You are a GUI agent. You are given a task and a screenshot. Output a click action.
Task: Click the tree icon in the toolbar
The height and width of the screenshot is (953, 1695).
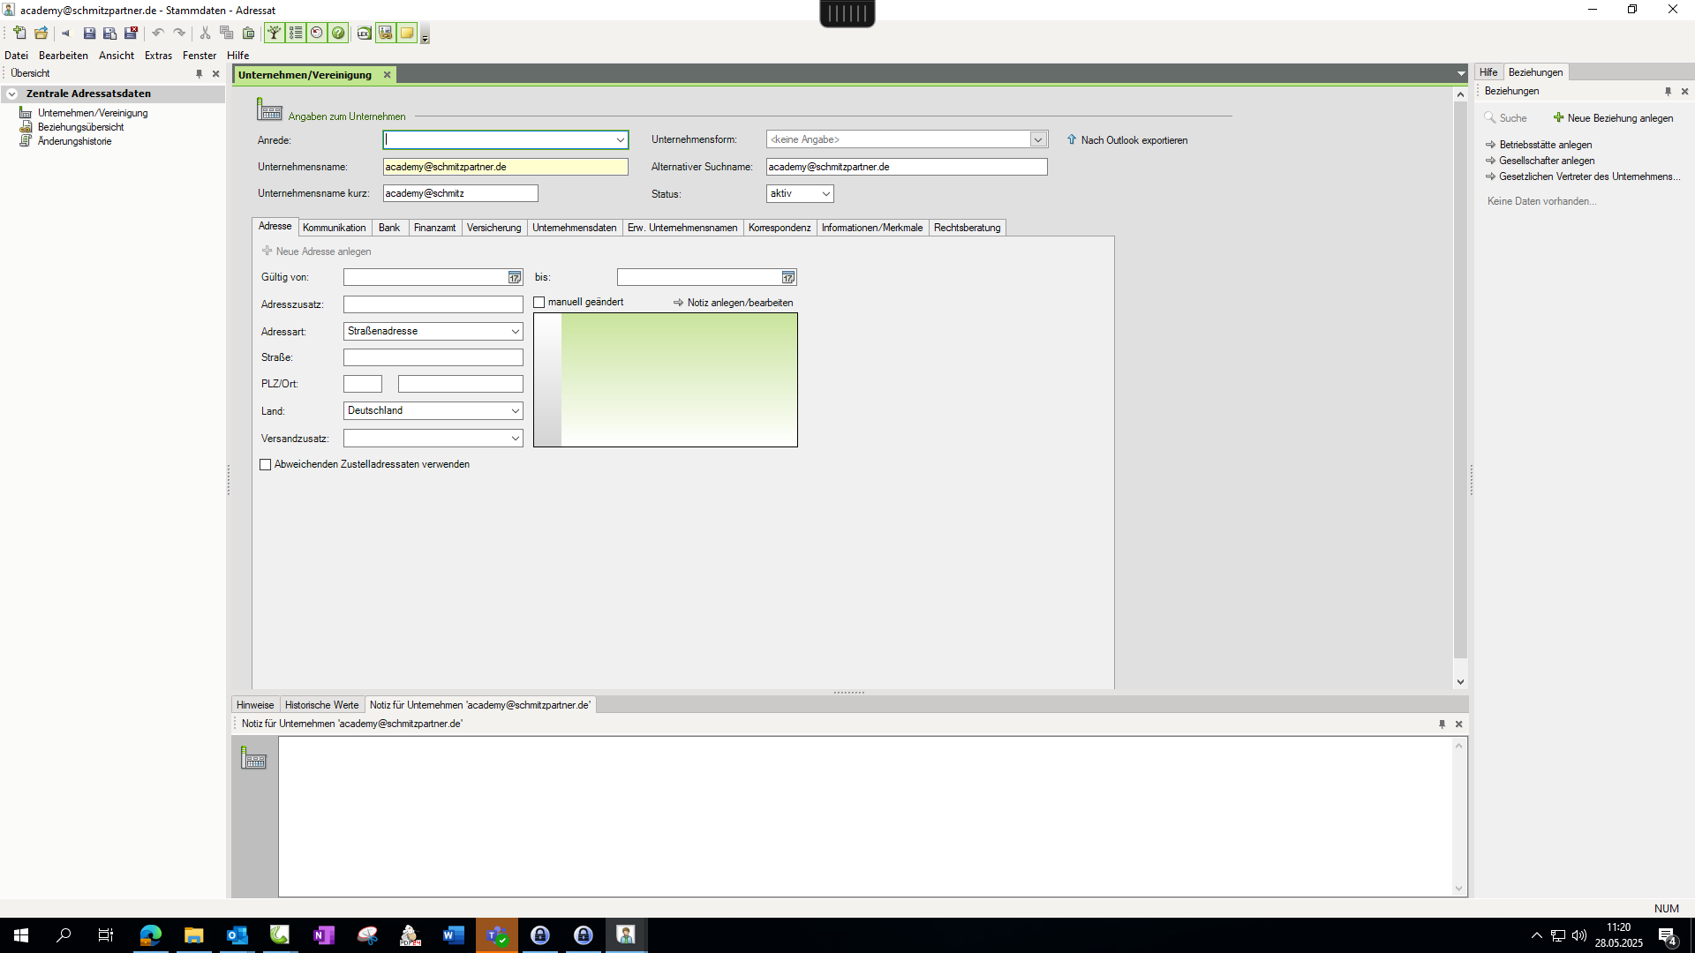coord(275,34)
